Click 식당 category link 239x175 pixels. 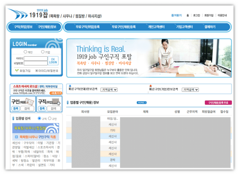pos(55,156)
